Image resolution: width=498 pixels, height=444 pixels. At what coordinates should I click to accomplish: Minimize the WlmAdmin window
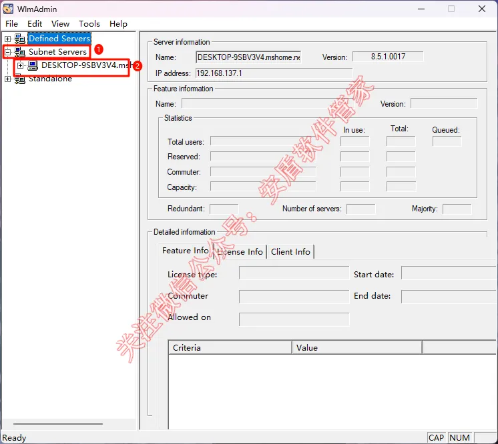(x=421, y=9)
